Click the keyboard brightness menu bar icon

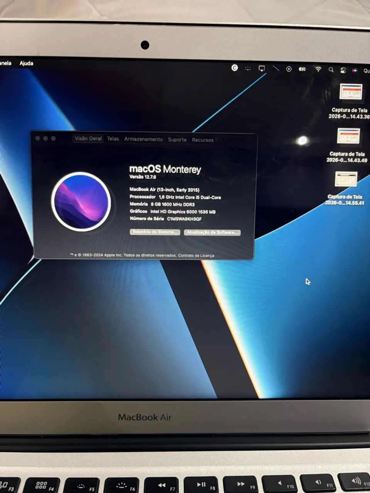[248, 69]
